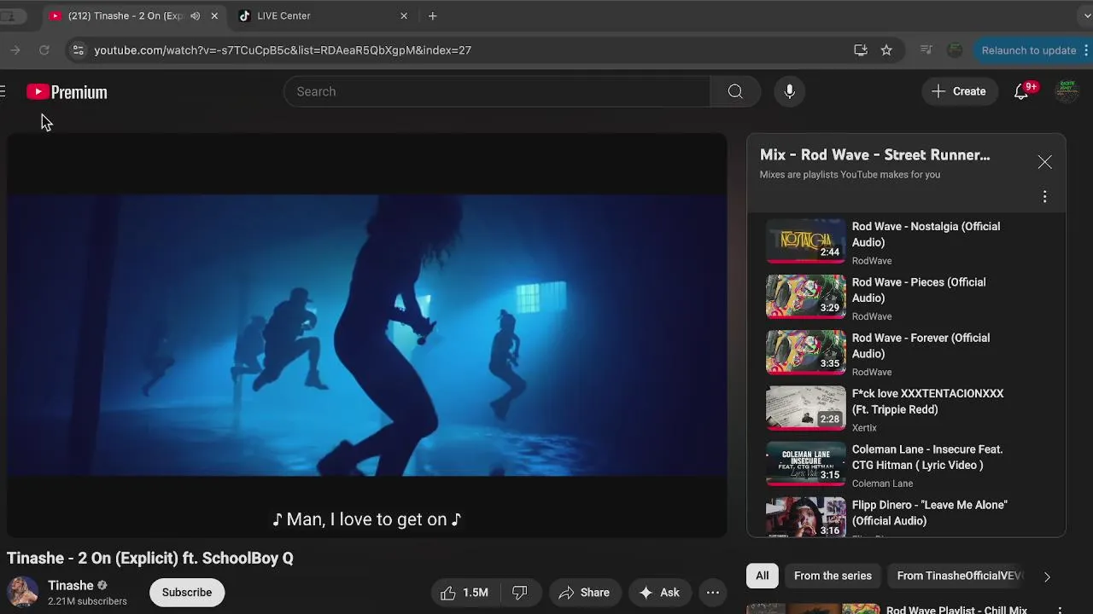This screenshot has width=1093, height=614.
Task: Open the Ask AI button
Action: [659, 593]
